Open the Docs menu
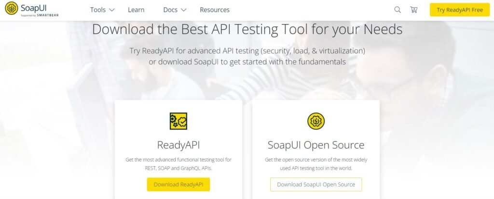 [170, 10]
